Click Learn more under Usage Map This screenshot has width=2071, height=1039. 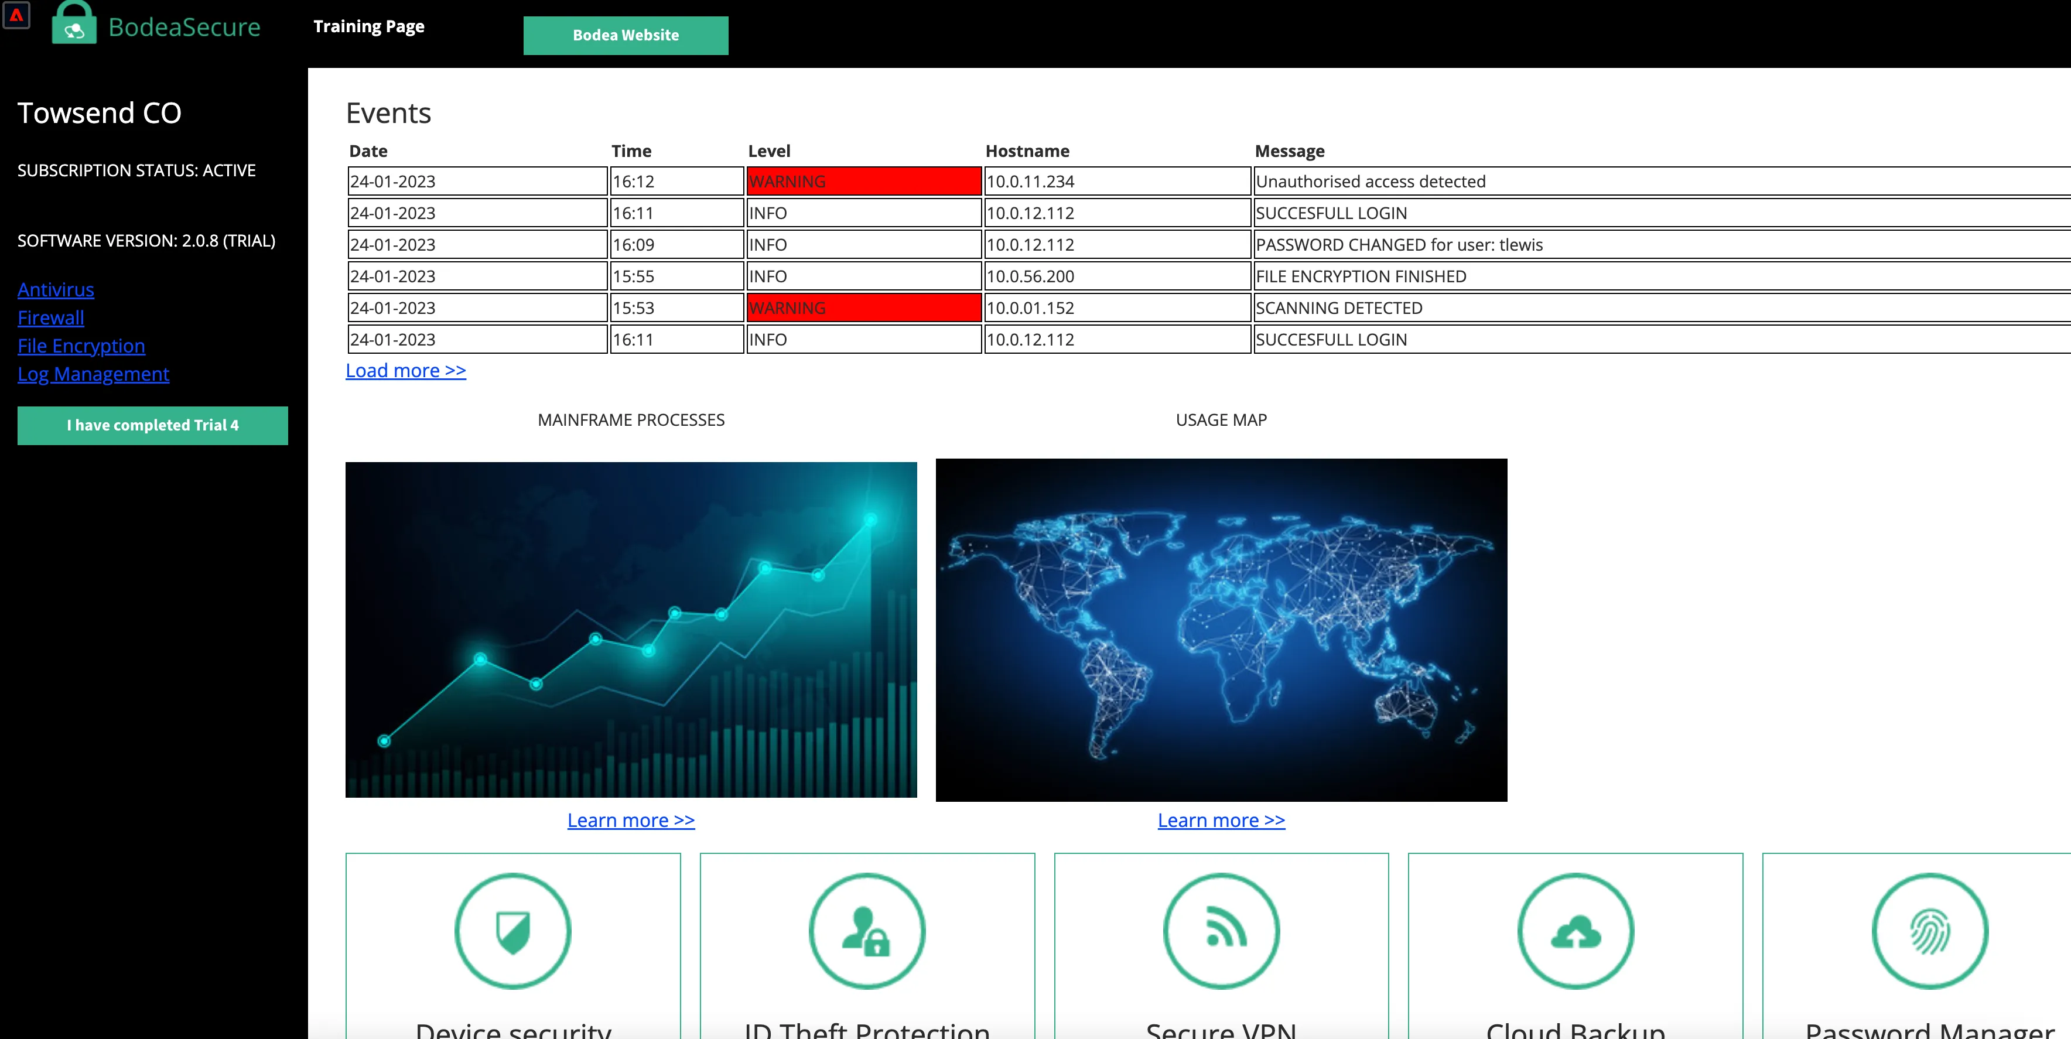(1221, 821)
